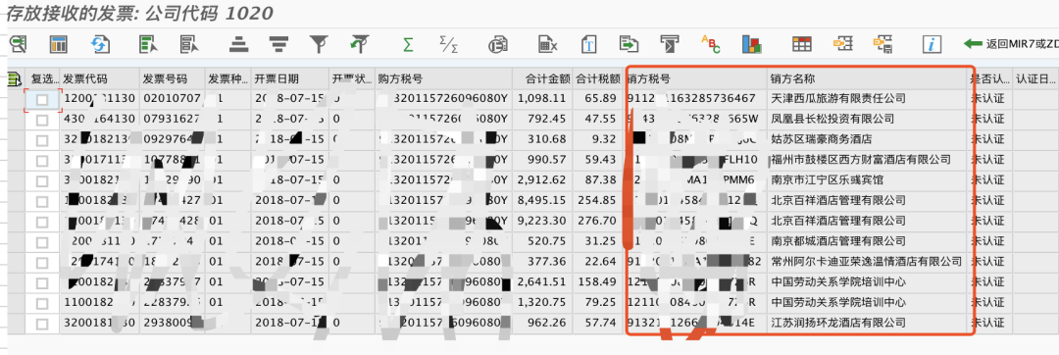Screen dimensions: 1059x355
Task: Click the select-all icon at grid corner
Action: 14,79
